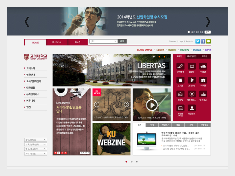Open the 취업정보 person icon

[192, 108]
